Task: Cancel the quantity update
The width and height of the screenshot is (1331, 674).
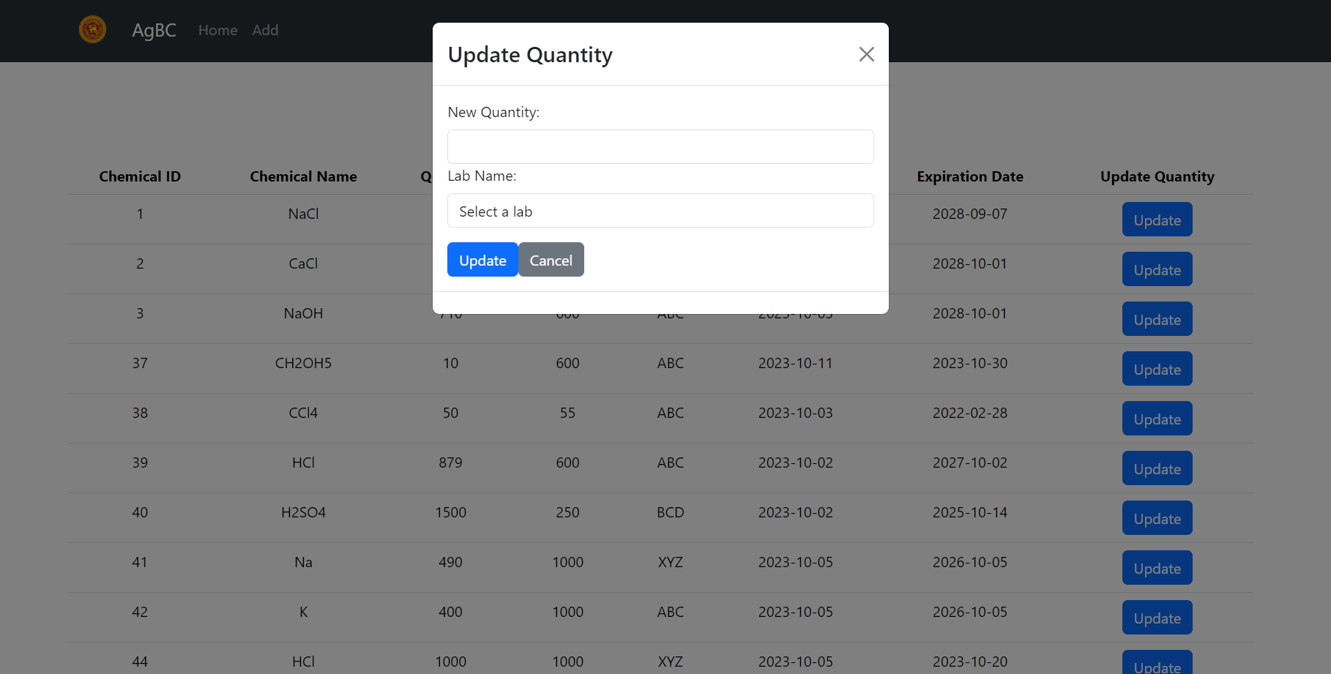Action: 551,260
